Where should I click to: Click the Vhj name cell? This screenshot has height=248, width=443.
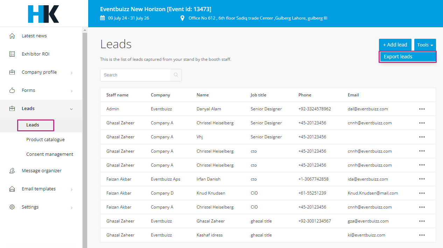[x=199, y=137]
